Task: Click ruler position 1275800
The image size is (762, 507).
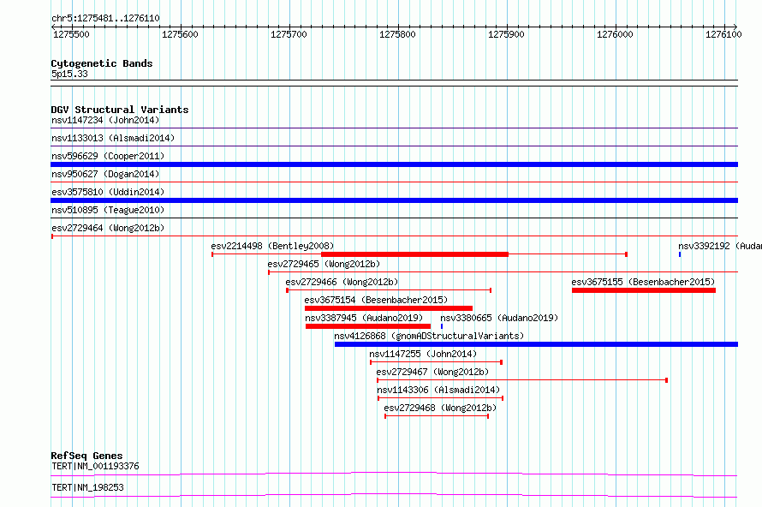Action: [x=397, y=34]
